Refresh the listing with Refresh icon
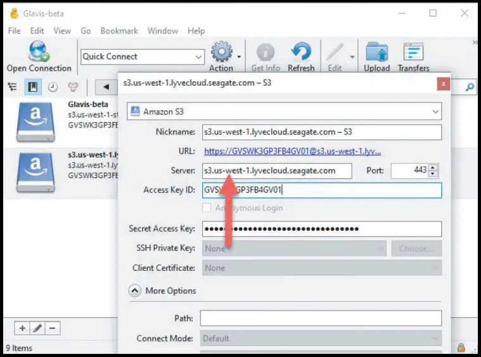The height and width of the screenshot is (357, 481). coord(301,51)
